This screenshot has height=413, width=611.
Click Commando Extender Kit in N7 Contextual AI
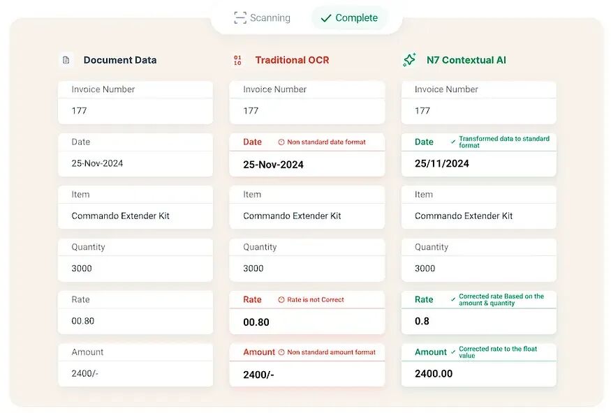(464, 216)
